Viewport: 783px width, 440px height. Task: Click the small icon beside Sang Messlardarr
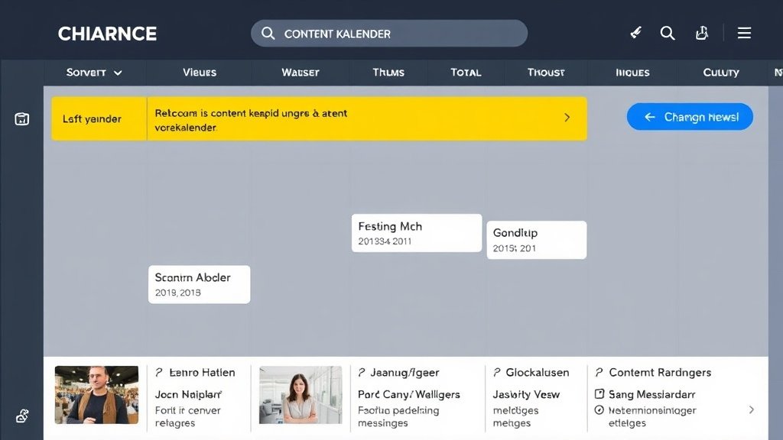tap(599, 395)
